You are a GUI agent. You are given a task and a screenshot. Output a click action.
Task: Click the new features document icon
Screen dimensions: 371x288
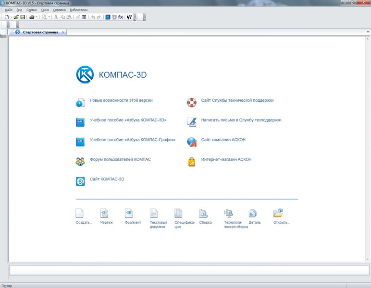coord(80,103)
